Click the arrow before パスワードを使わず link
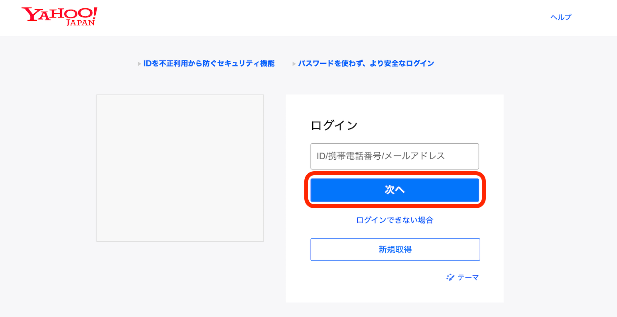This screenshot has height=317, width=617. click(294, 64)
